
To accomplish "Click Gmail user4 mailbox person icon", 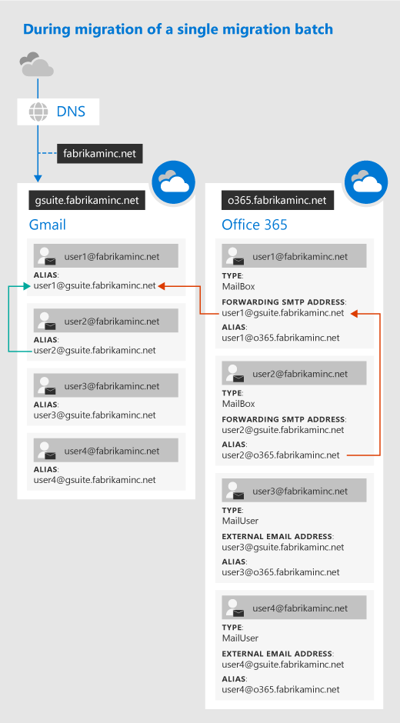I will point(48,451).
